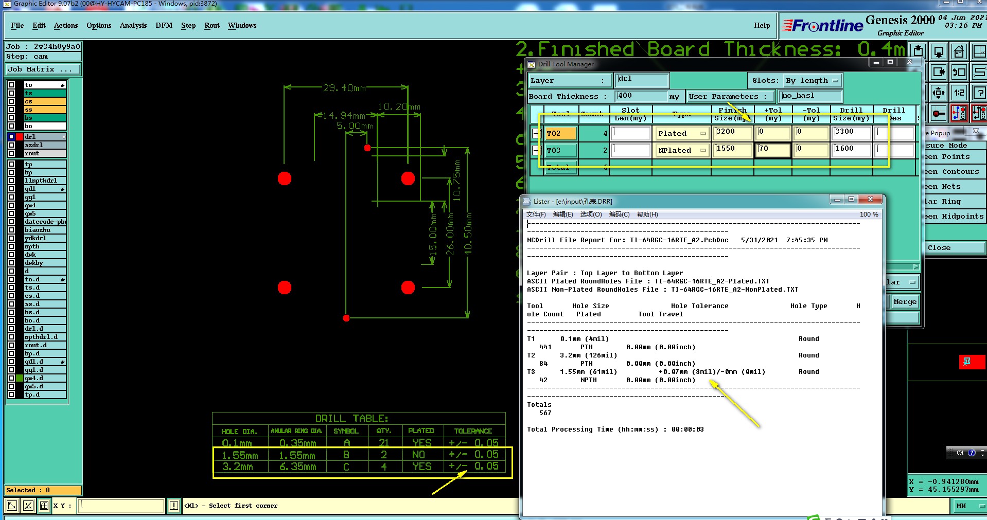Open the Help menu in Graphic Editor
The image size is (987, 520).
(762, 25)
